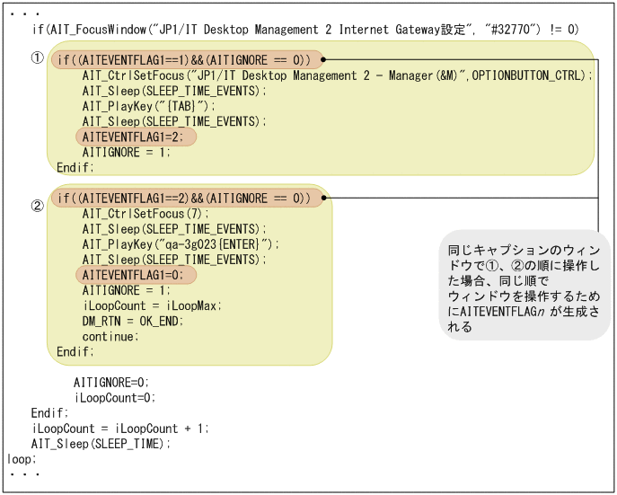Select the AIT_PlayKey qa-3g023{ENTER} line
Viewport: 617px width, 495px height.
pyautogui.click(x=181, y=244)
